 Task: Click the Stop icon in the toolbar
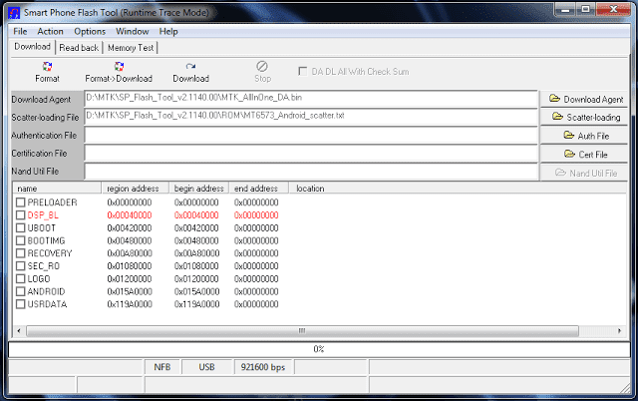tap(262, 67)
